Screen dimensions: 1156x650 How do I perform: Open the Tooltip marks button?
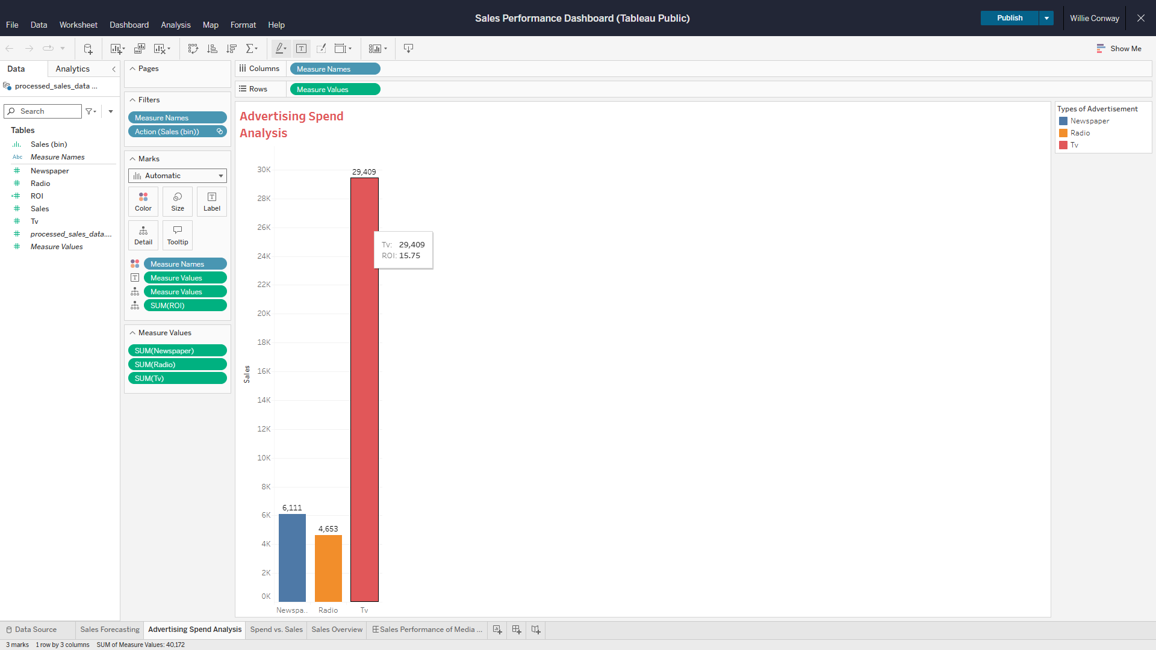(x=177, y=235)
